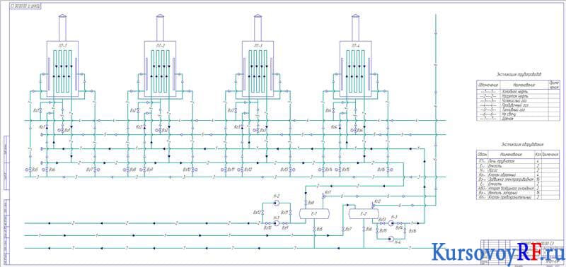The image size is (566, 267).
Task: Click valve Вз8 above vessel Е-1
Action: tap(306, 203)
